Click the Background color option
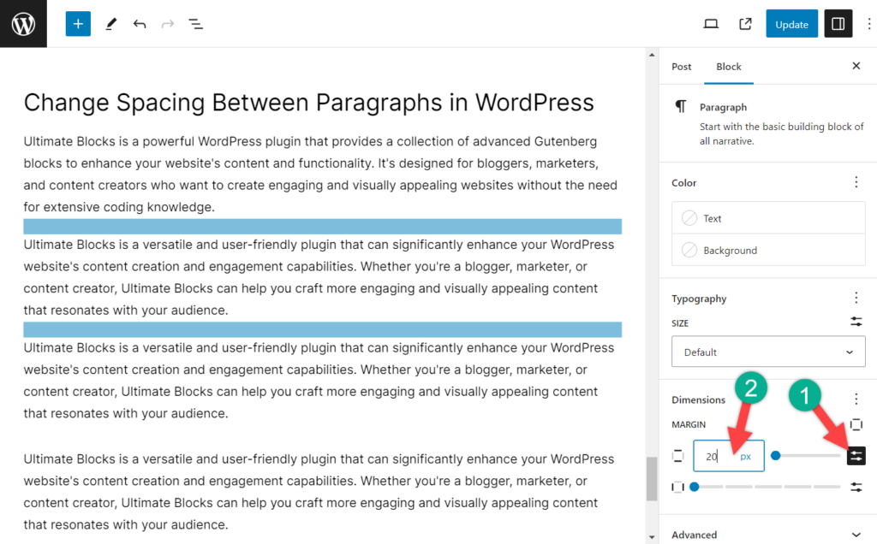Viewport: 877px width, 544px height. (x=768, y=250)
